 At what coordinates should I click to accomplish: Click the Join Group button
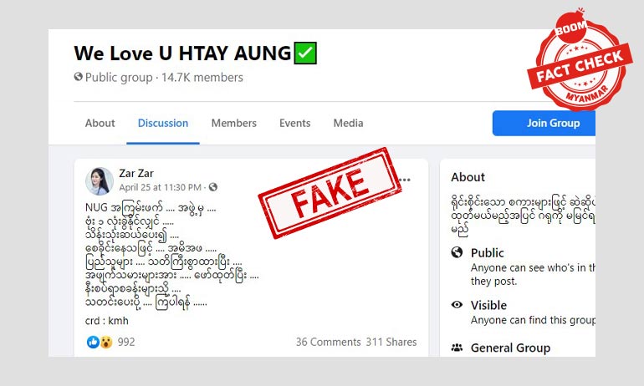point(544,123)
